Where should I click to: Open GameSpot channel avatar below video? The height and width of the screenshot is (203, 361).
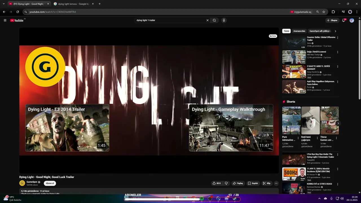[x=22, y=183]
